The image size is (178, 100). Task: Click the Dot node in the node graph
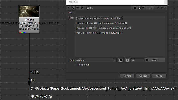pos(29,82)
